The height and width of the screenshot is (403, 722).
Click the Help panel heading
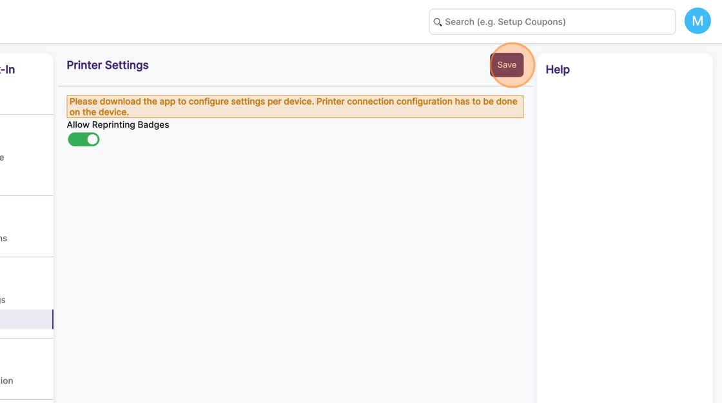pos(558,70)
